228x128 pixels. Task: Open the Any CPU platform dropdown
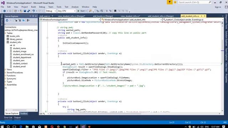click(67, 11)
